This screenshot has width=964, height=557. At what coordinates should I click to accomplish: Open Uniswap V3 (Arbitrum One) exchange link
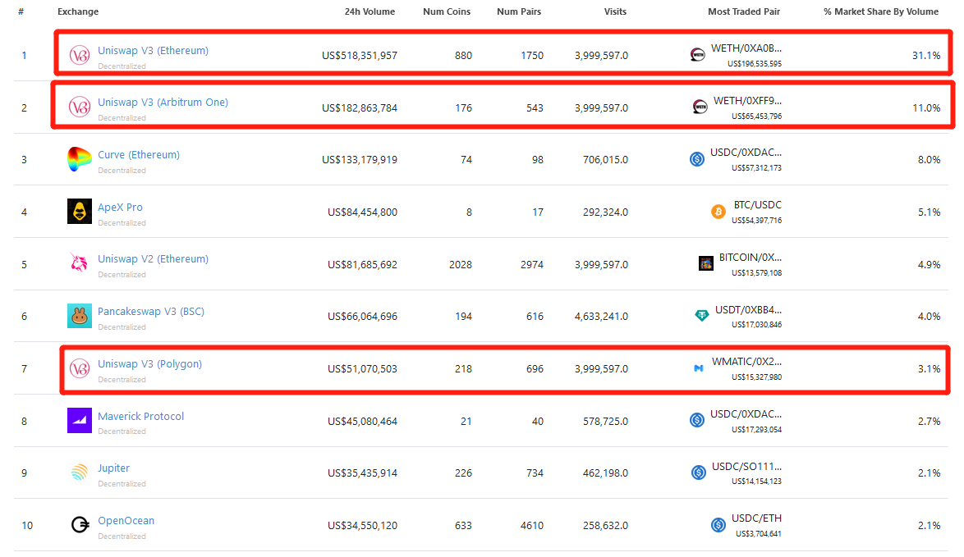163,103
